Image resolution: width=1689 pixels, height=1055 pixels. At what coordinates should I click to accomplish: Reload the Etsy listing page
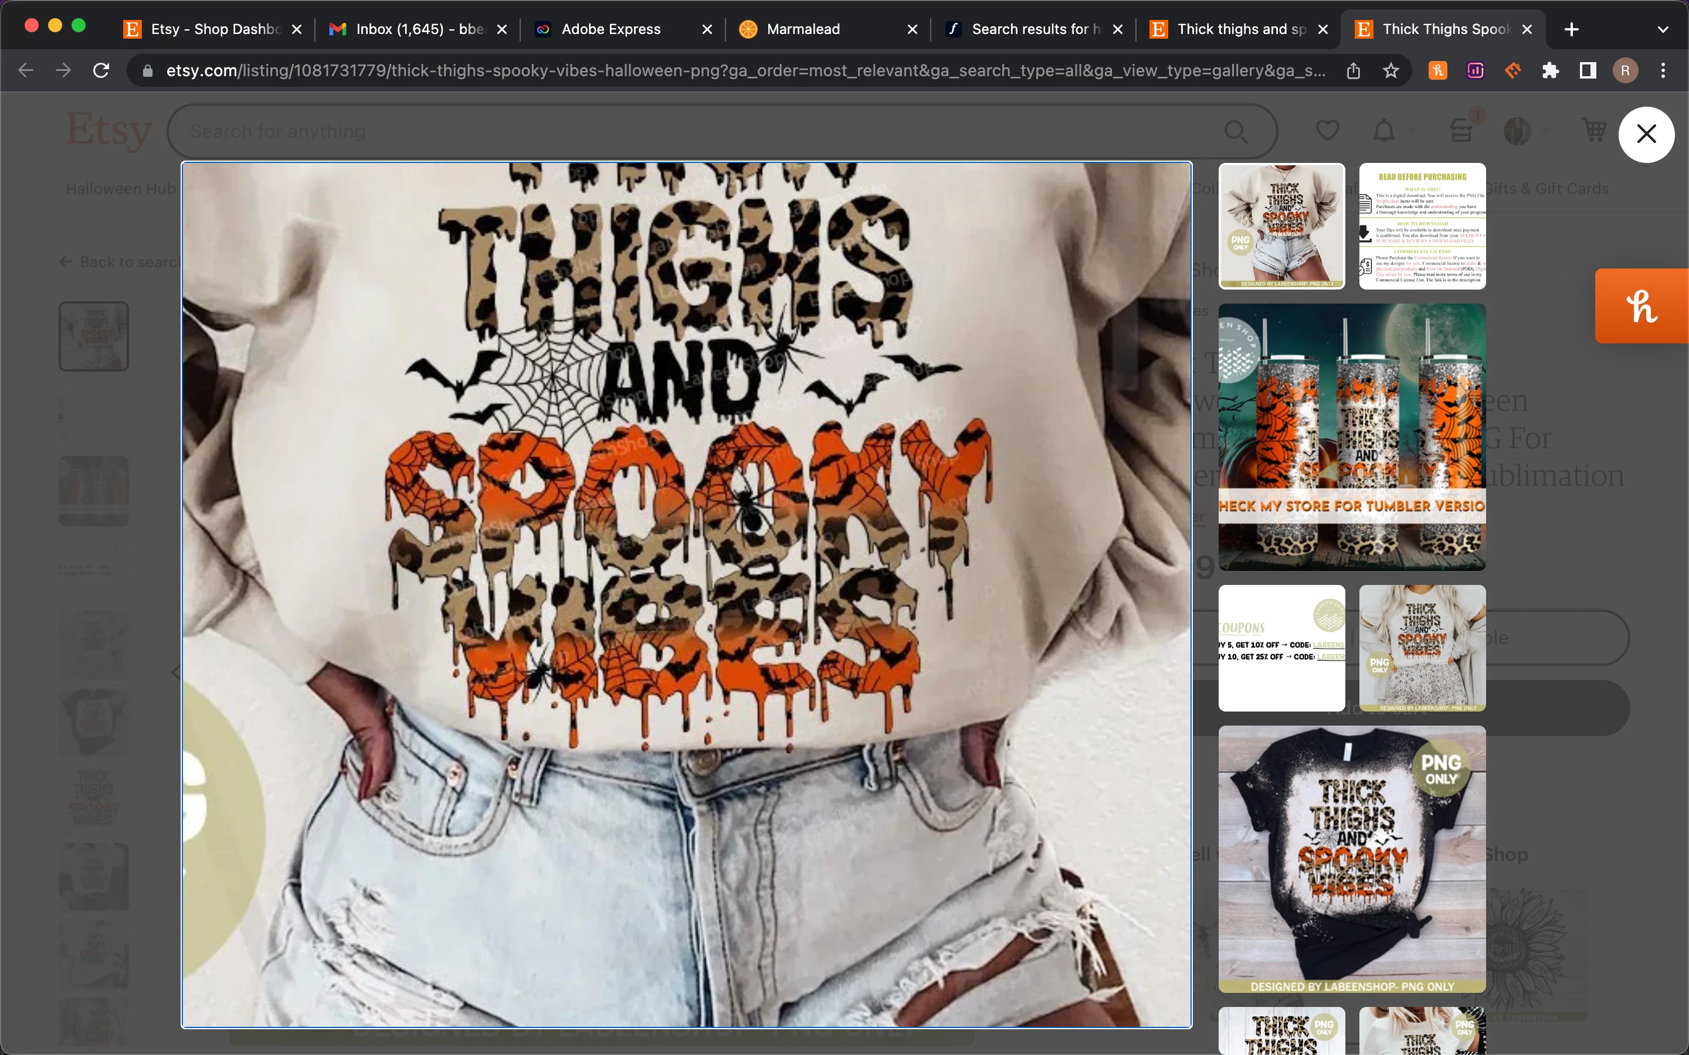click(x=101, y=70)
